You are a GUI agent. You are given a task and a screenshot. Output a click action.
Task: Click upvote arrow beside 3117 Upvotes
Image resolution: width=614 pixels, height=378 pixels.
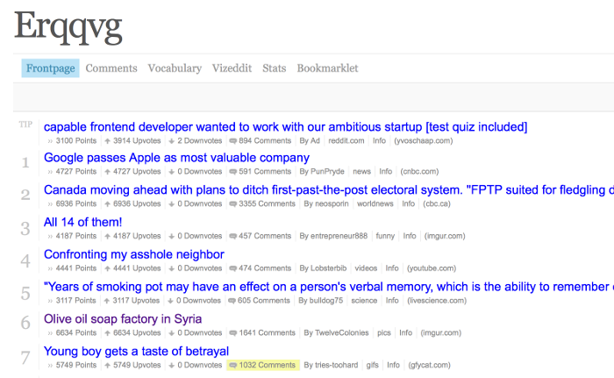pos(107,301)
